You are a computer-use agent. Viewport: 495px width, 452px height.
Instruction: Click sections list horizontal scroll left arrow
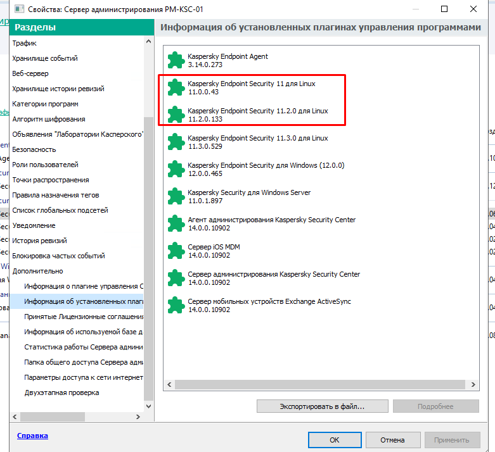click(15, 417)
